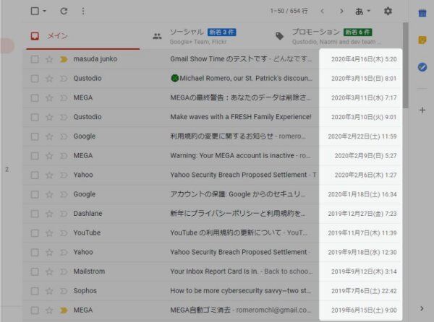Open the Gmail Show Time のテスト email
This screenshot has height=322, width=434.
pos(241,58)
